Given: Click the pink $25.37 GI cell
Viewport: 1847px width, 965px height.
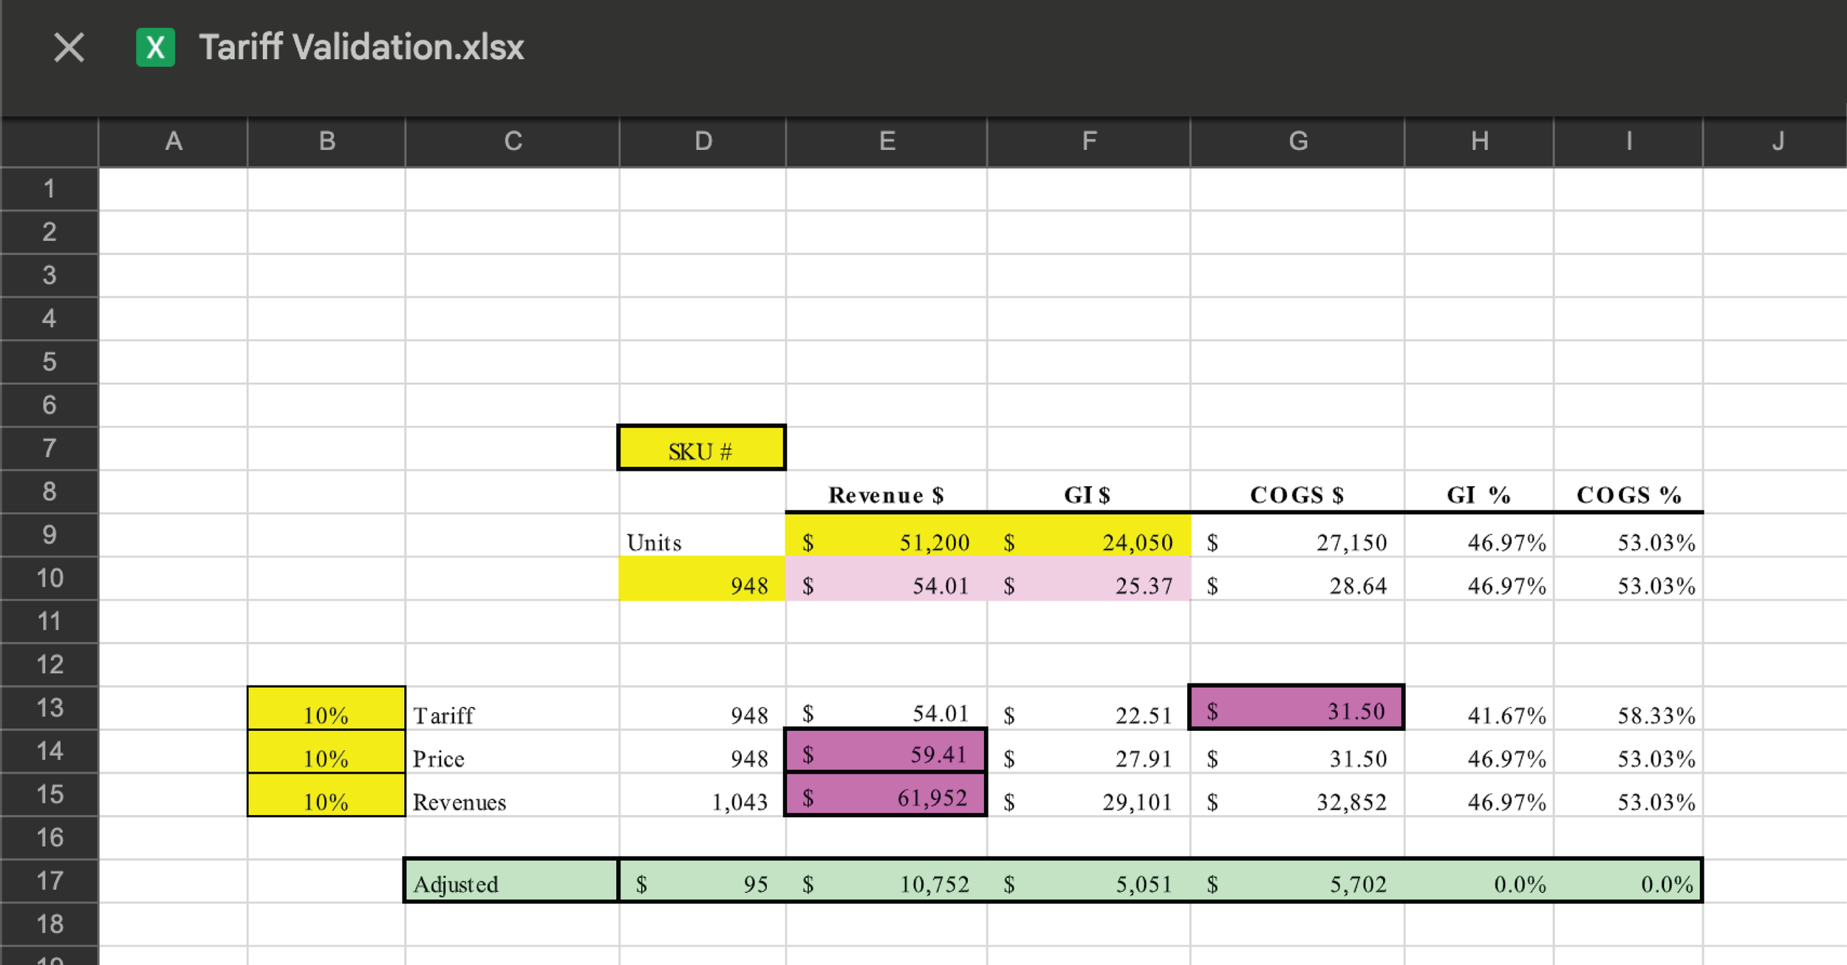Looking at the screenshot, I should point(1088,579).
